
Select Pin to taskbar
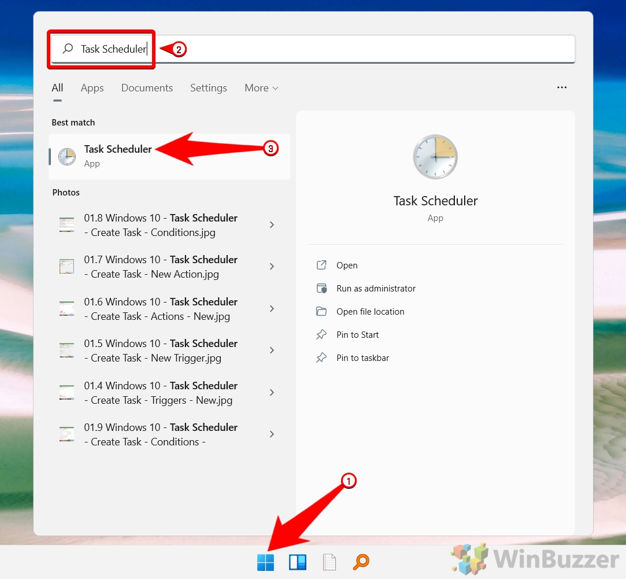click(363, 358)
